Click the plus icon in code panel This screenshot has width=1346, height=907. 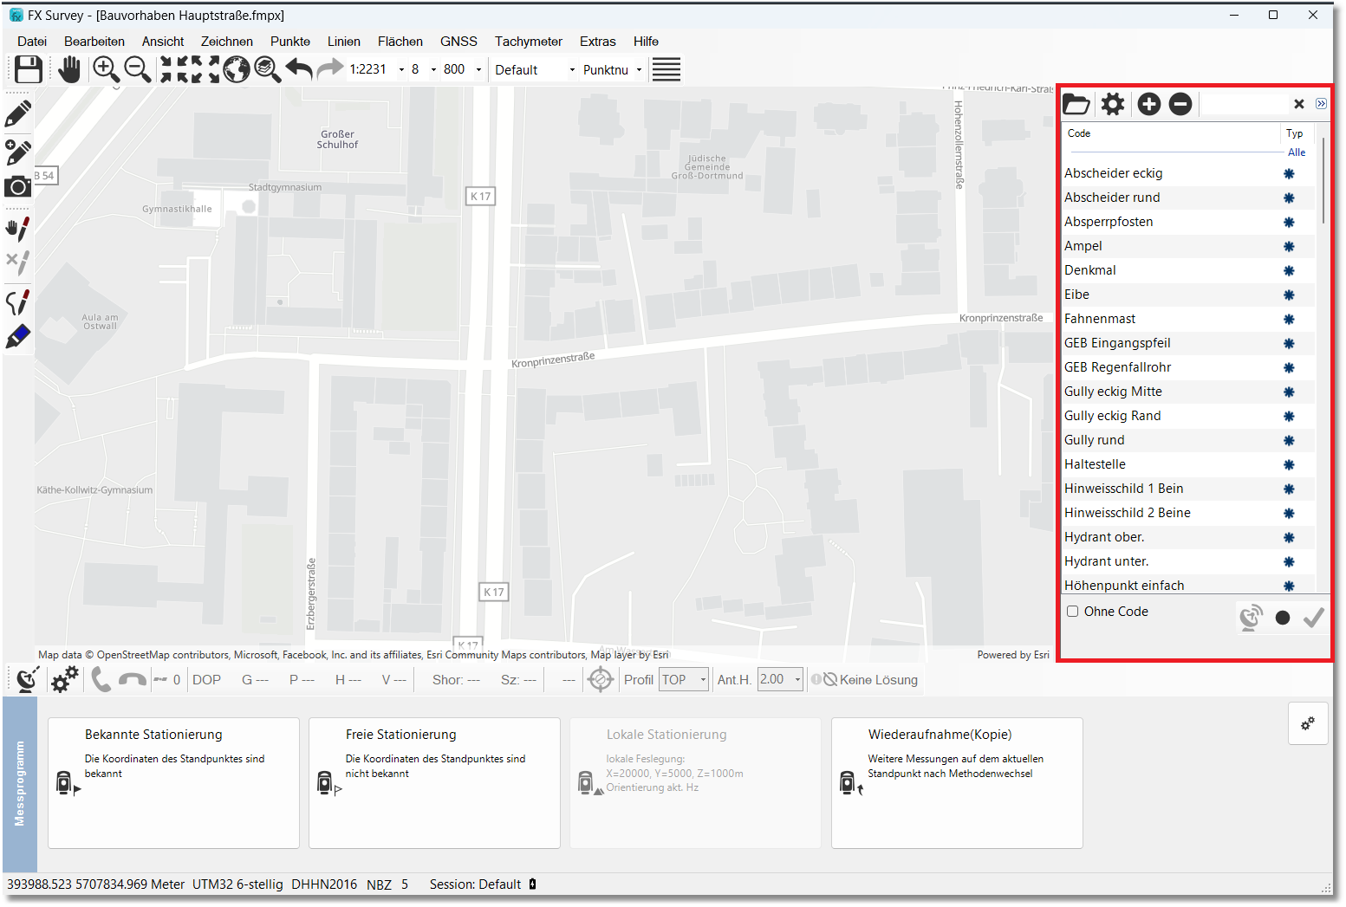click(1148, 105)
